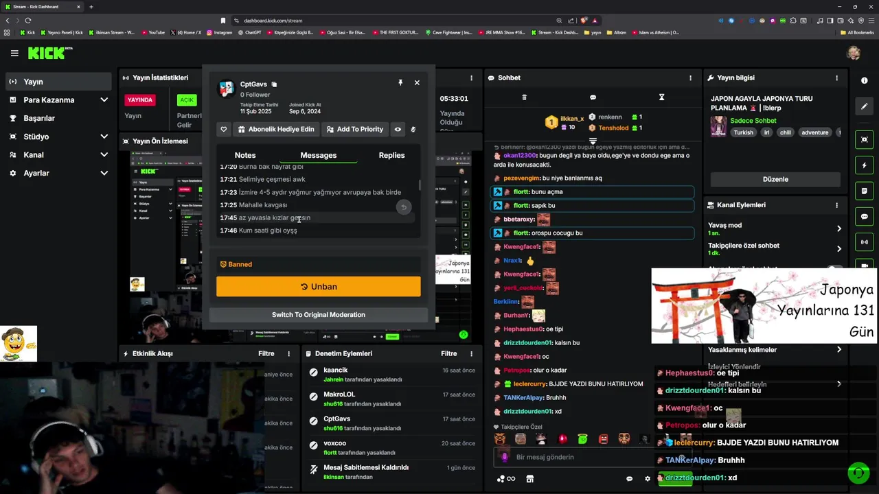
Task: Click broadcast signal icon in right sidebar
Action: coord(864,242)
